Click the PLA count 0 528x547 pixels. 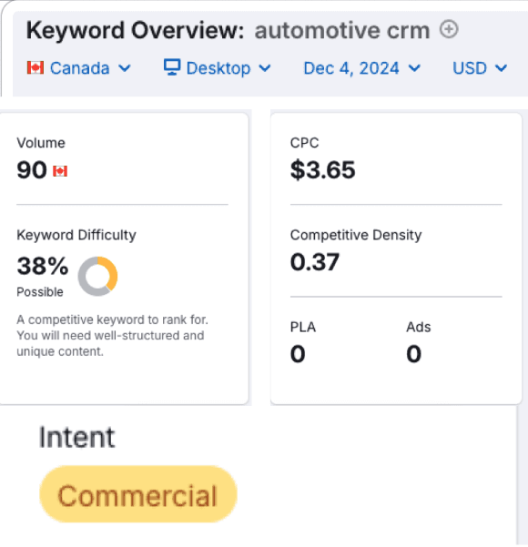[x=298, y=354]
